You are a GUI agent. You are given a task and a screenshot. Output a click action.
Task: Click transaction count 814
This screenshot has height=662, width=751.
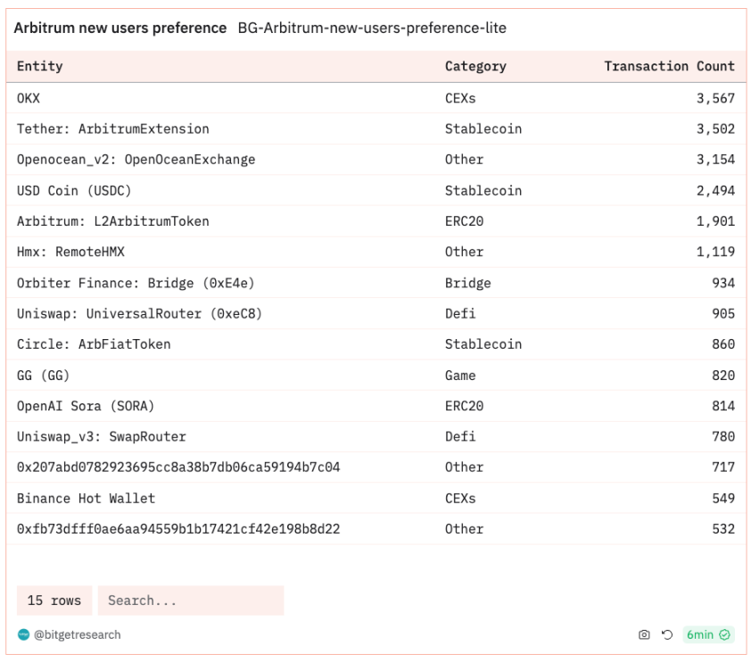723,406
